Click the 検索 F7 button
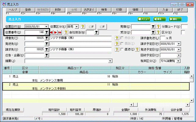The width and height of the screenshot is (196, 122). click(104, 10)
